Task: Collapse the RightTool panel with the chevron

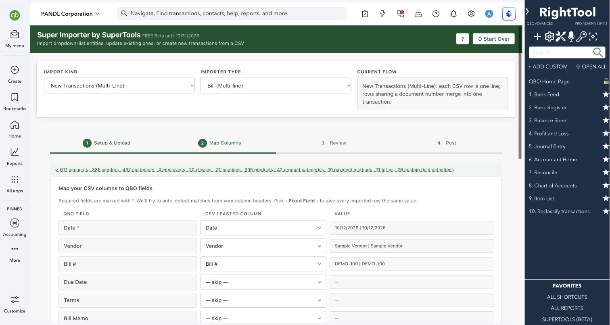Action: [x=527, y=12]
